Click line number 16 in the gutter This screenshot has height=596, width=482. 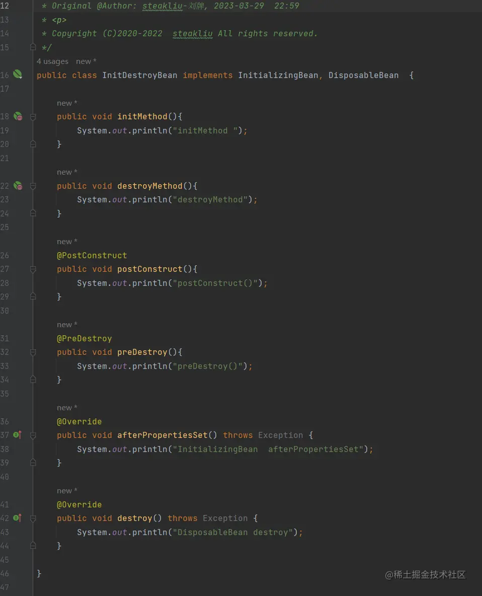click(x=5, y=76)
